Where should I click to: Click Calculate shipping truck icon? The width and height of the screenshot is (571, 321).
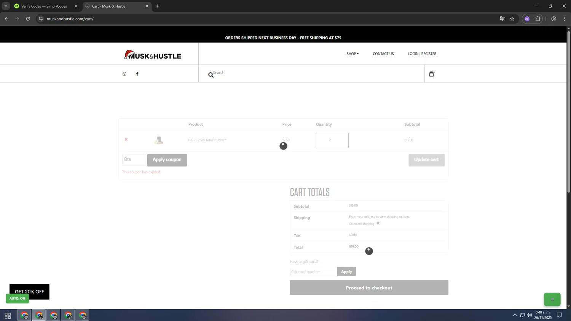[x=378, y=223]
